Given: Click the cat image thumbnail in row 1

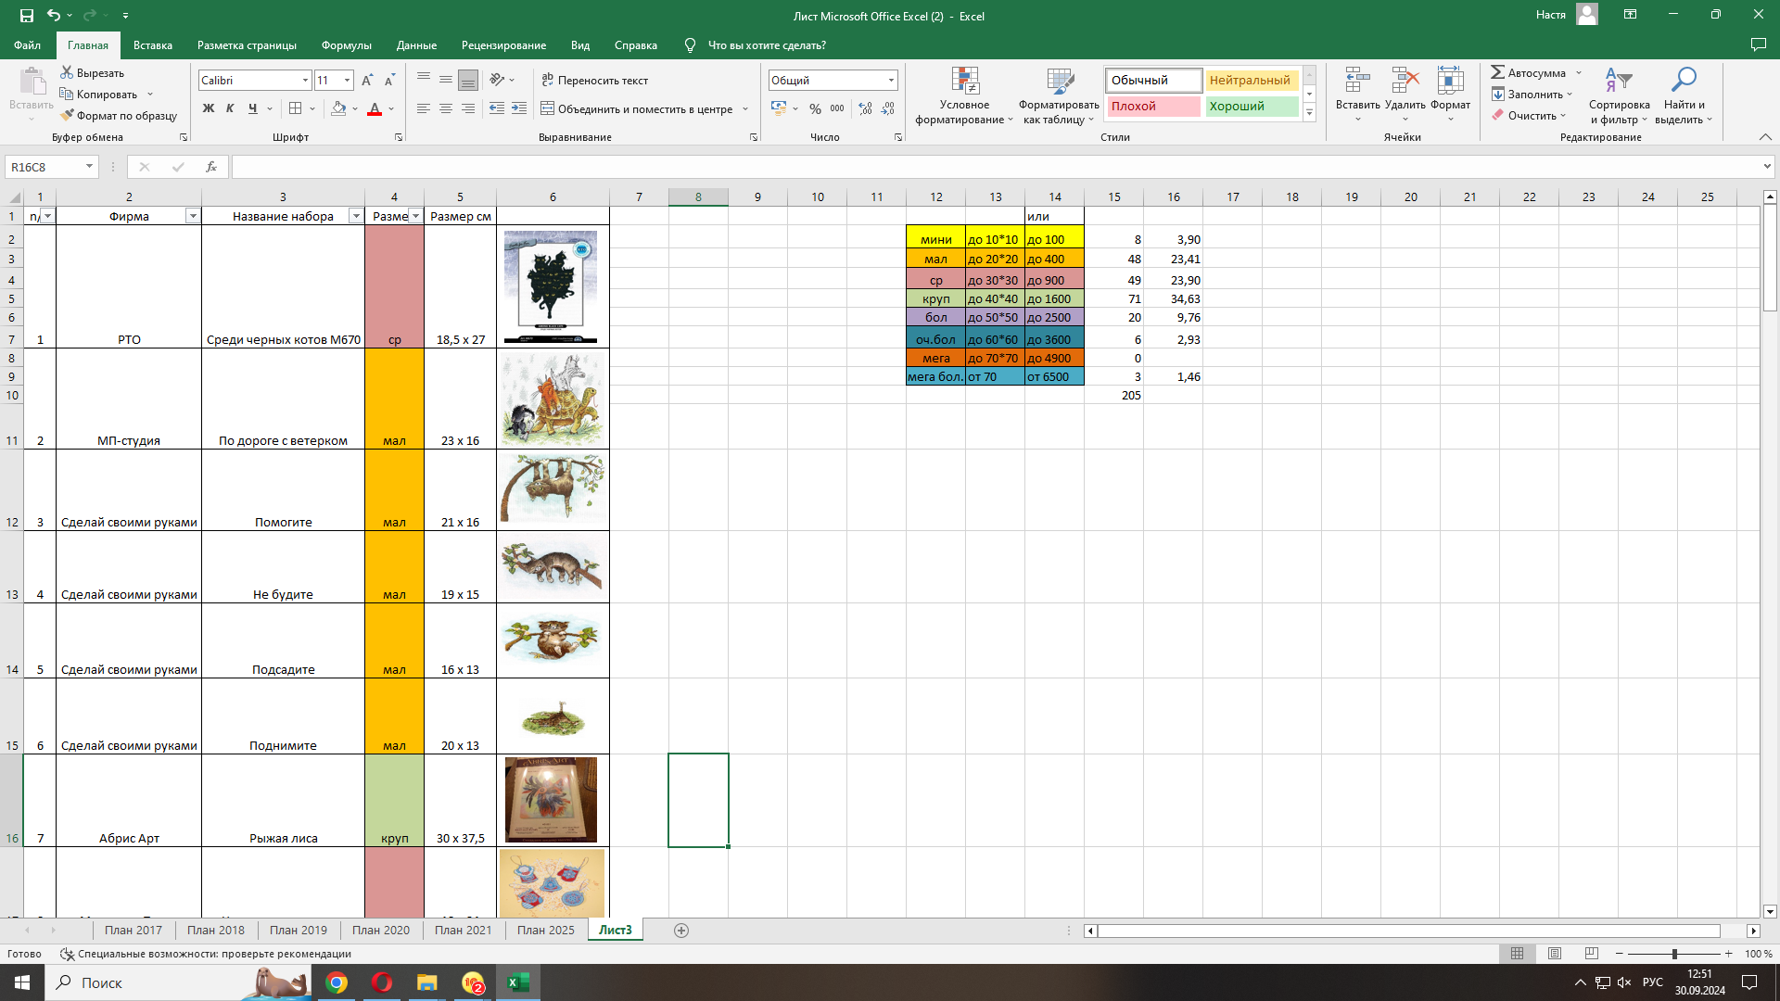Looking at the screenshot, I should [x=551, y=287].
